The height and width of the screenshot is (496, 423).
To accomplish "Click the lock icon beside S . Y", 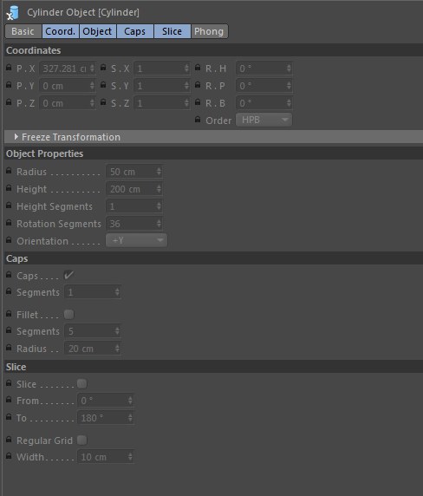I will click(x=103, y=85).
